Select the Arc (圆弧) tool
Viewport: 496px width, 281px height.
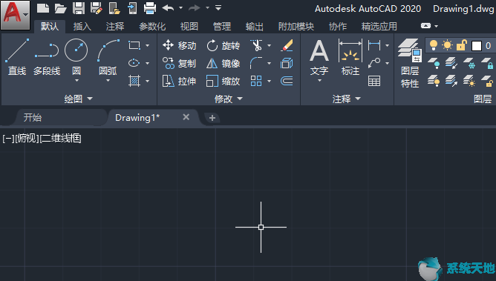(108, 57)
